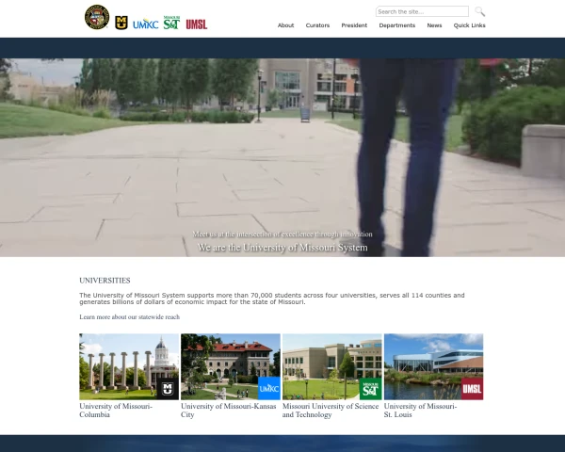Open University of Missouri-St. Louis link

coord(420,411)
